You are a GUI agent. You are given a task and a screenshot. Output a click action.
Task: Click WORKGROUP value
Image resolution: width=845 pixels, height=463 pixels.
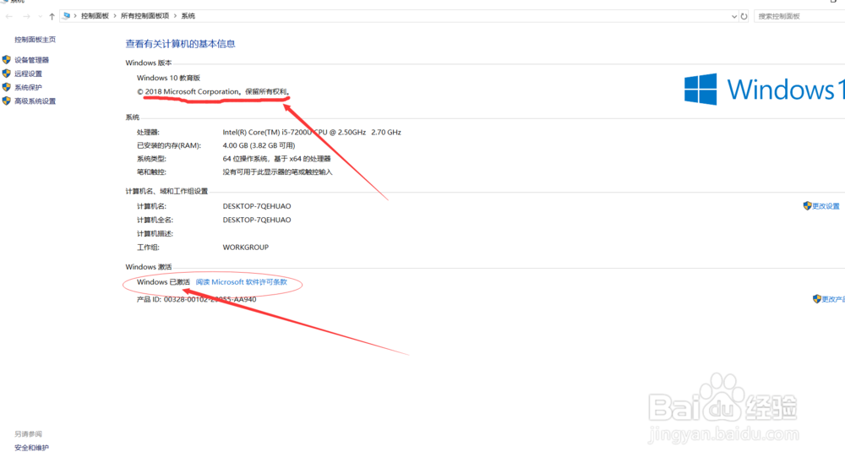pos(245,248)
